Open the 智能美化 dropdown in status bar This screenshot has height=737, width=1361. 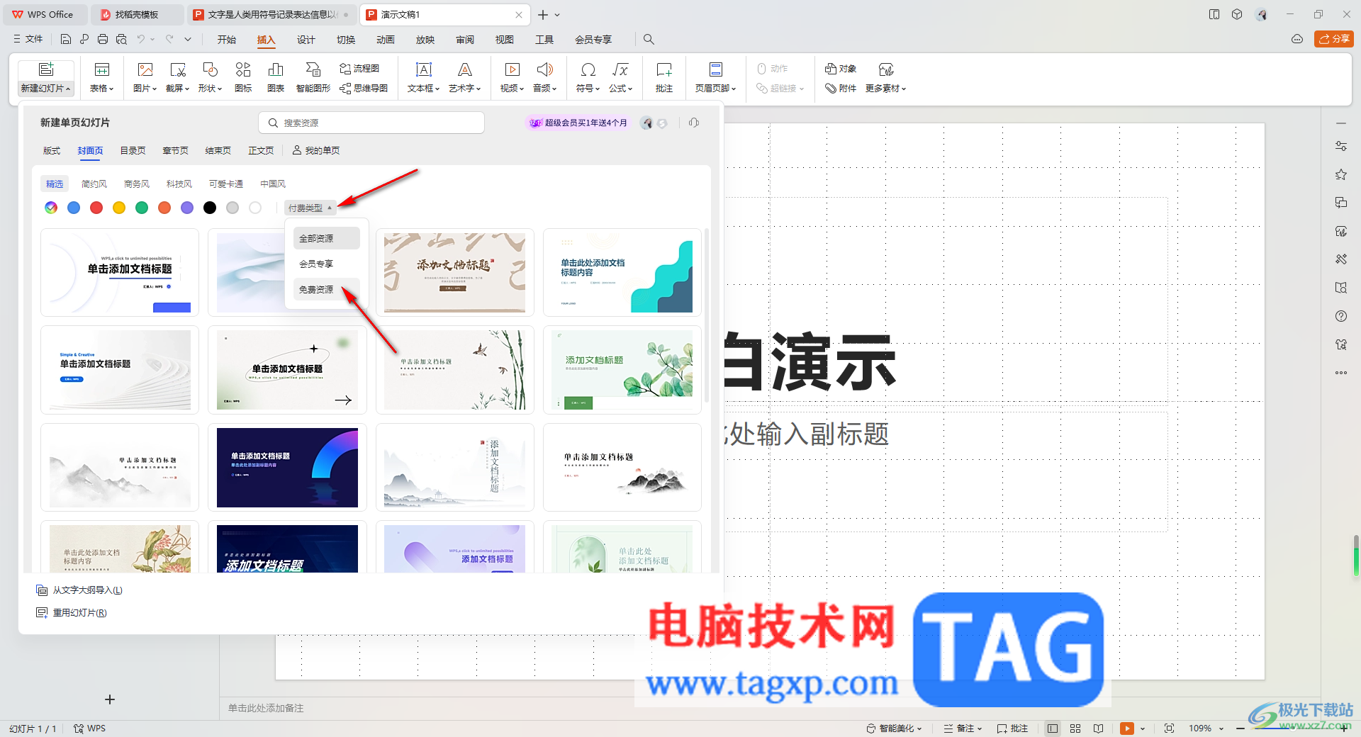[x=894, y=728]
